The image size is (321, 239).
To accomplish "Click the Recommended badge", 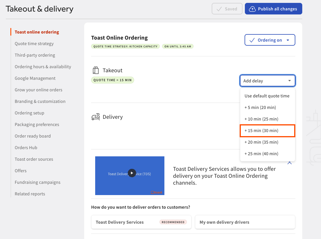I will pyautogui.click(x=173, y=222).
